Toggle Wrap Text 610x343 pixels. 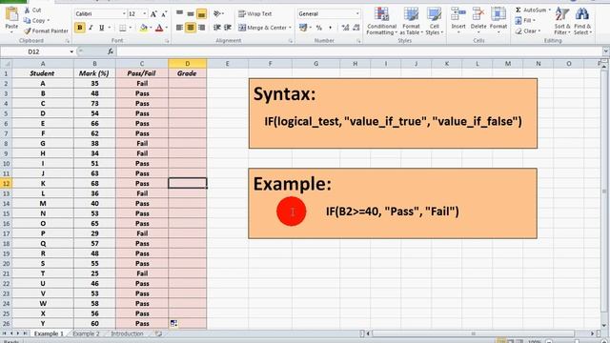pos(254,14)
